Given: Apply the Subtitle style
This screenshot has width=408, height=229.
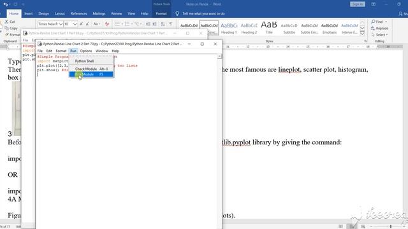Looking at the screenshot, I should click(x=289, y=28).
